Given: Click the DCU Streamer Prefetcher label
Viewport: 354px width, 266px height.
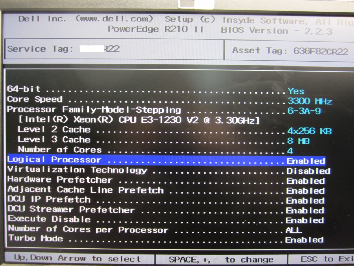Looking at the screenshot, I should pos(71,209).
